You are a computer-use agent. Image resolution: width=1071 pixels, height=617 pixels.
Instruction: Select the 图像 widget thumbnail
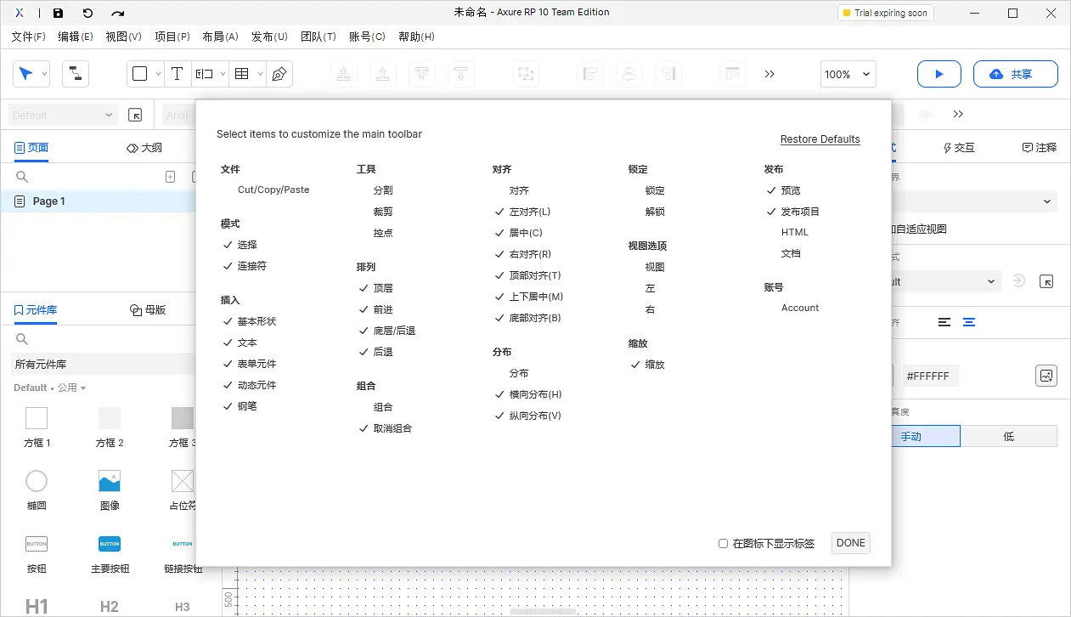pos(109,481)
